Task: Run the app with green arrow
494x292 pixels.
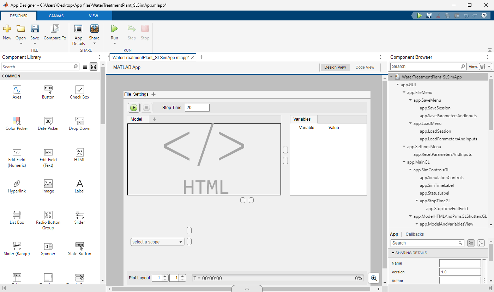Action: [114, 29]
